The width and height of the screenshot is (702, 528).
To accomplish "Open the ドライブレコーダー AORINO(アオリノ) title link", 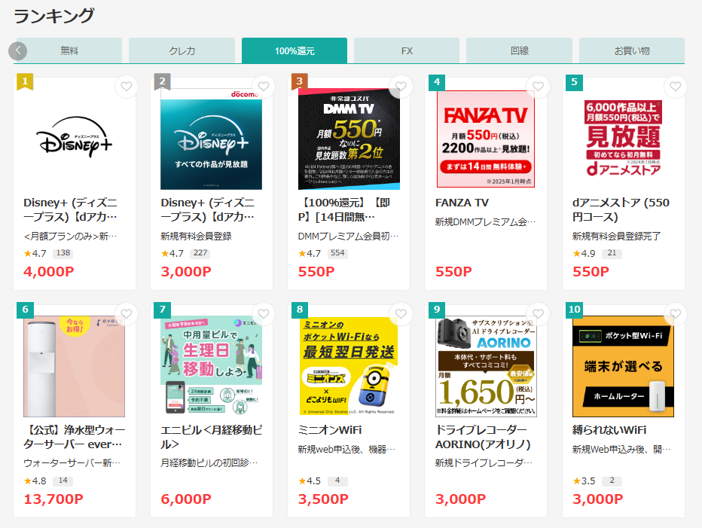I will click(483, 437).
